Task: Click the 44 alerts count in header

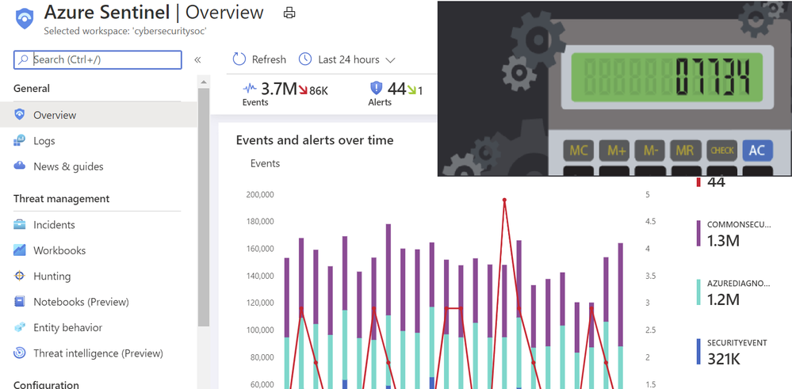Action: pyautogui.click(x=396, y=90)
